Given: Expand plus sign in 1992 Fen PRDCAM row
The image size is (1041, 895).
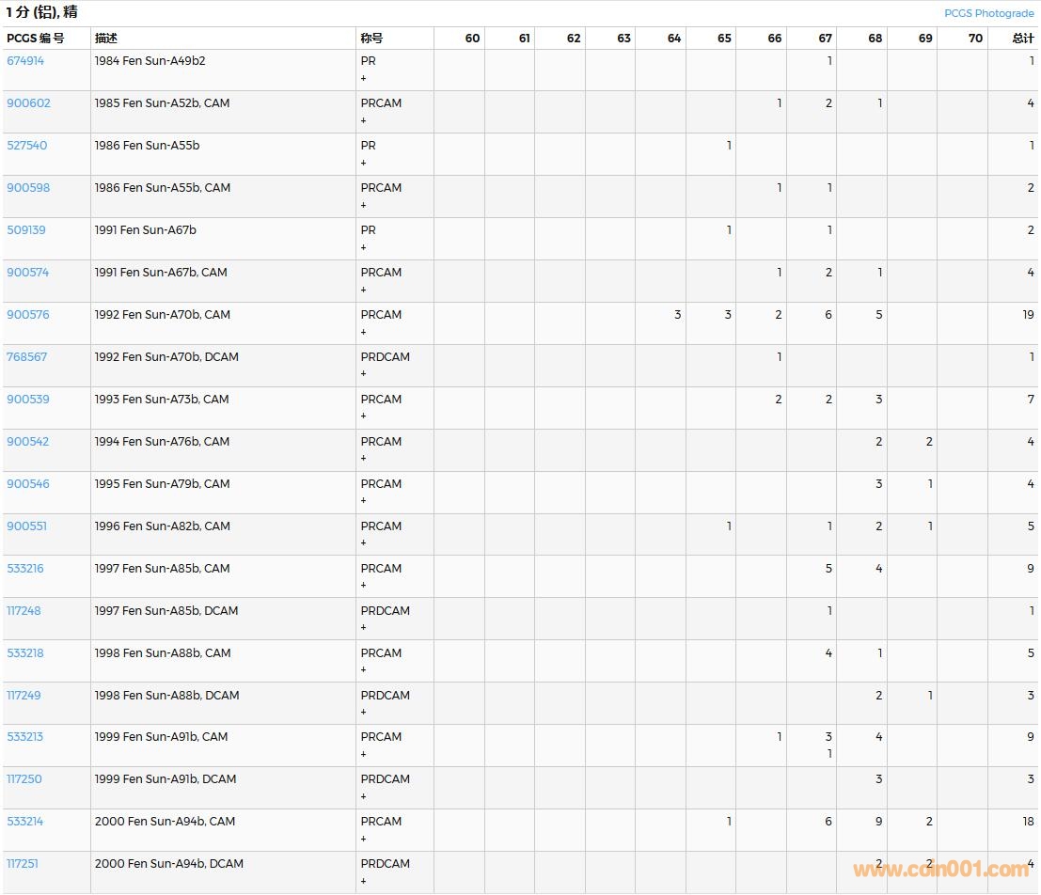Looking at the screenshot, I should coord(364,374).
